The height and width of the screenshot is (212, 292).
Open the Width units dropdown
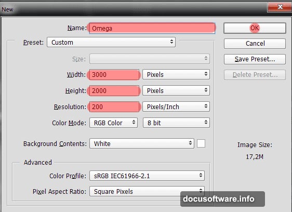pos(176,74)
